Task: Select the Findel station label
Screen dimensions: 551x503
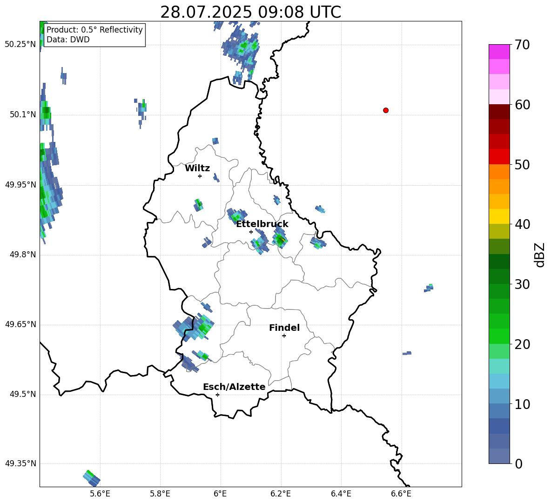Action: (284, 328)
